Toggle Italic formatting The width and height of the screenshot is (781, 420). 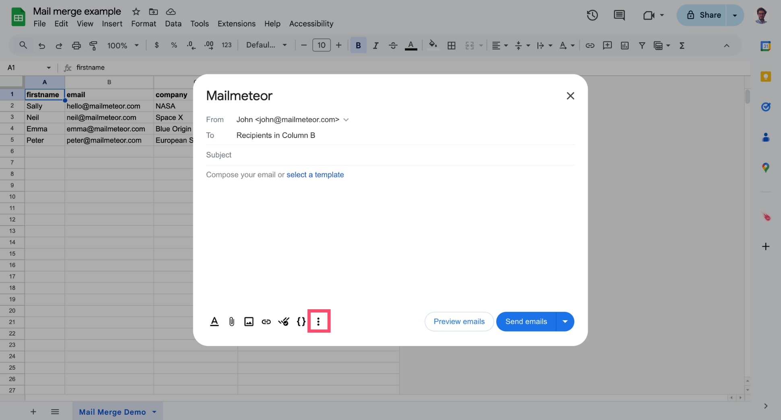pos(375,46)
